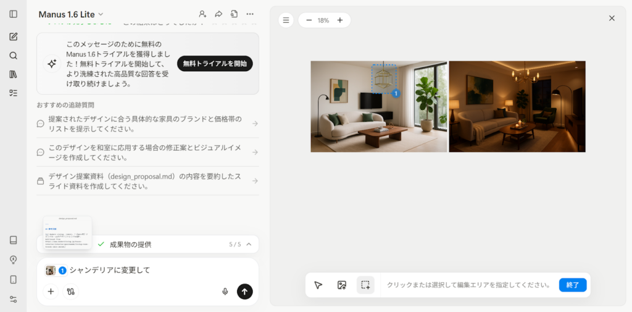Click the dark evening living room image
632x312 pixels.
(517, 106)
